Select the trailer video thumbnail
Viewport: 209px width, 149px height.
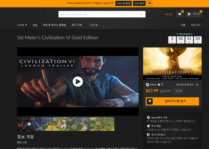click(x=29, y=124)
